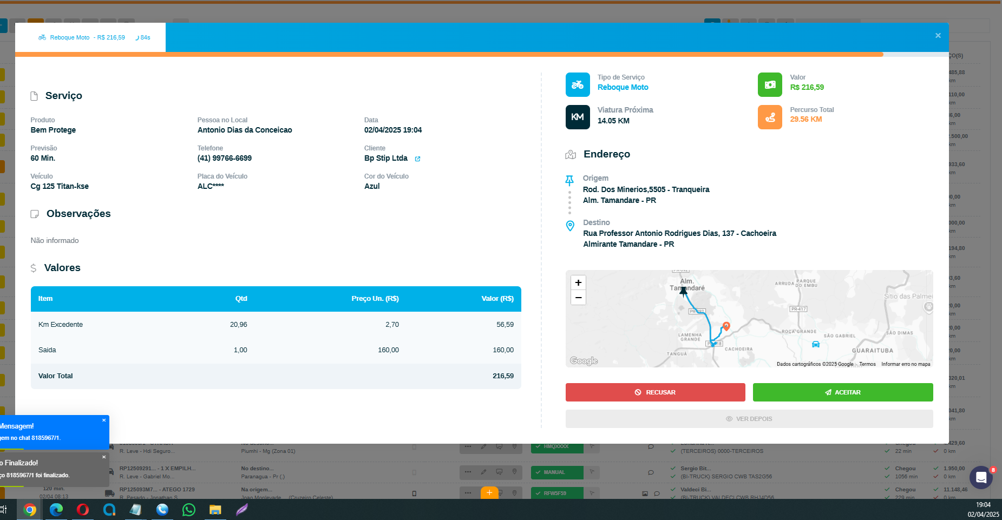Click the Ver Depois button
The width and height of the screenshot is (1002, 520).
click(749, 419)
